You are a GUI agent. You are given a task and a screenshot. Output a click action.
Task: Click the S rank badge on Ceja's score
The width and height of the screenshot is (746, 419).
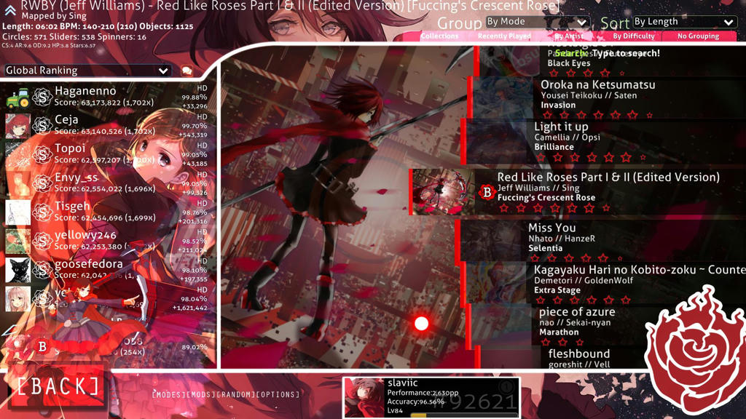pos(42,125)
